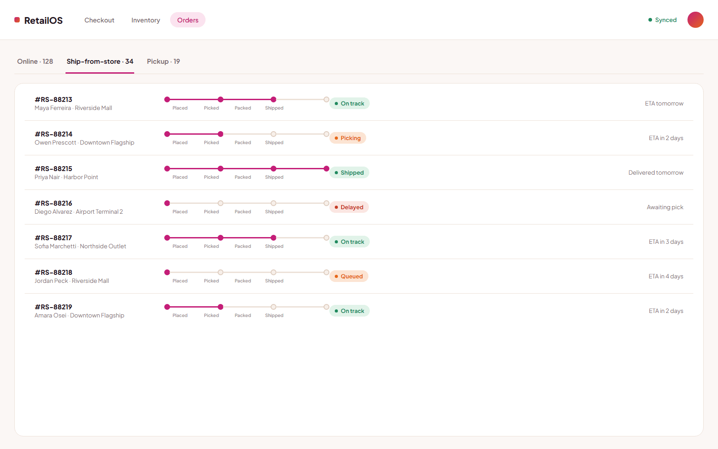718x449 pixels.
Task: Select the Ship-from-store · 34 tab
Action: pyautogui.click(x=100, y=62)
